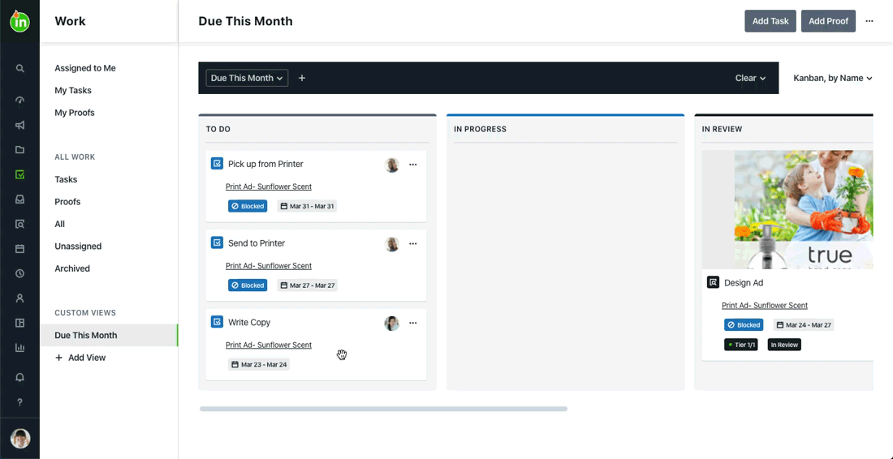Viewport: 893px width, 459px height.
Task: Click the Tier 1/1 badge
Action: coord(741,345)
